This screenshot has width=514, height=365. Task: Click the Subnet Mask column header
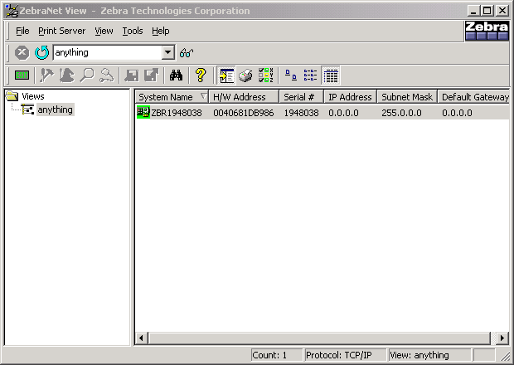pyautogui.click(x=406, y=97)
